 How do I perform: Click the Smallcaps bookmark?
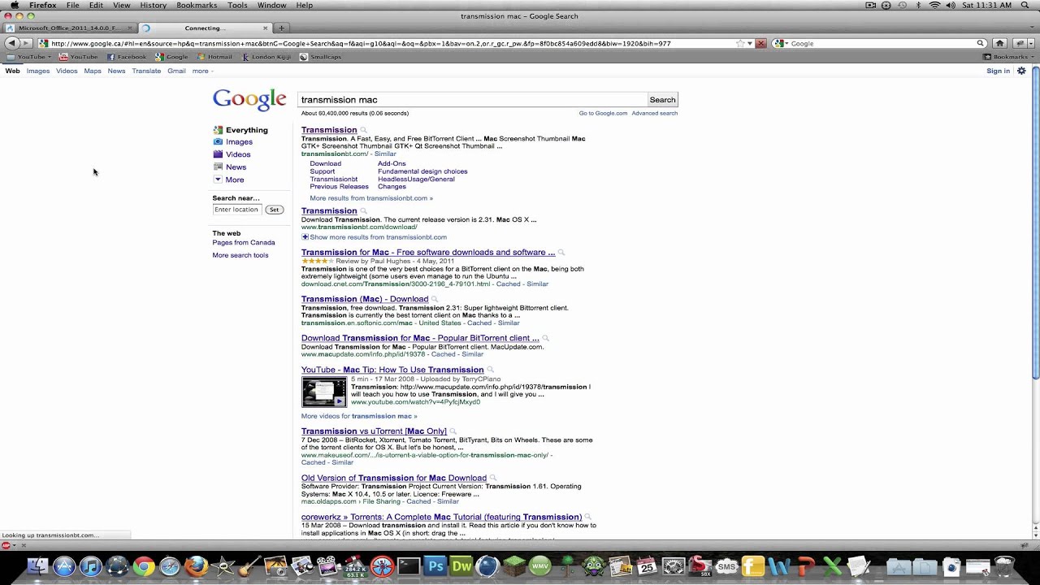(x=320, y=57)
